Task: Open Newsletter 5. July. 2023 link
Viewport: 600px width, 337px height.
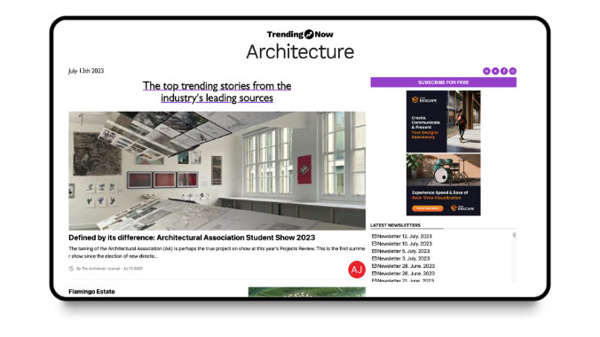Action: coord(403,251)
